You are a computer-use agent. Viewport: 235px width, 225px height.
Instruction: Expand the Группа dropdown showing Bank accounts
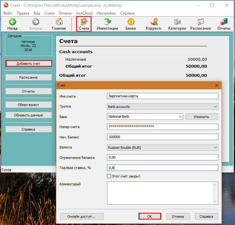point(215,107)
